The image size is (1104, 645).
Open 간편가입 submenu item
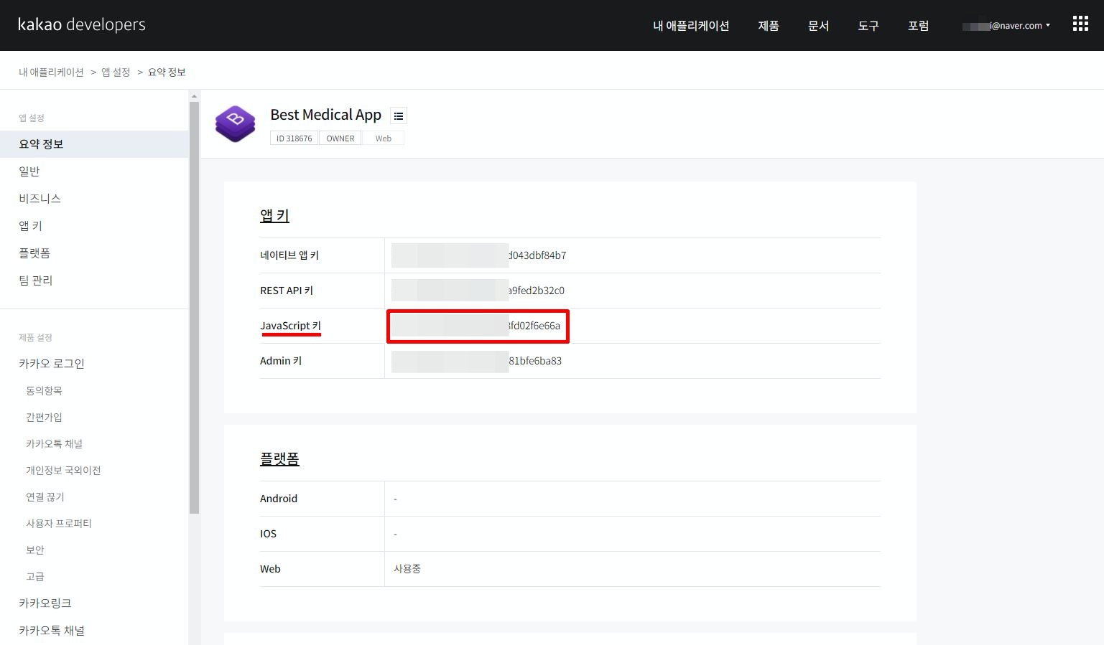[44, 417]
